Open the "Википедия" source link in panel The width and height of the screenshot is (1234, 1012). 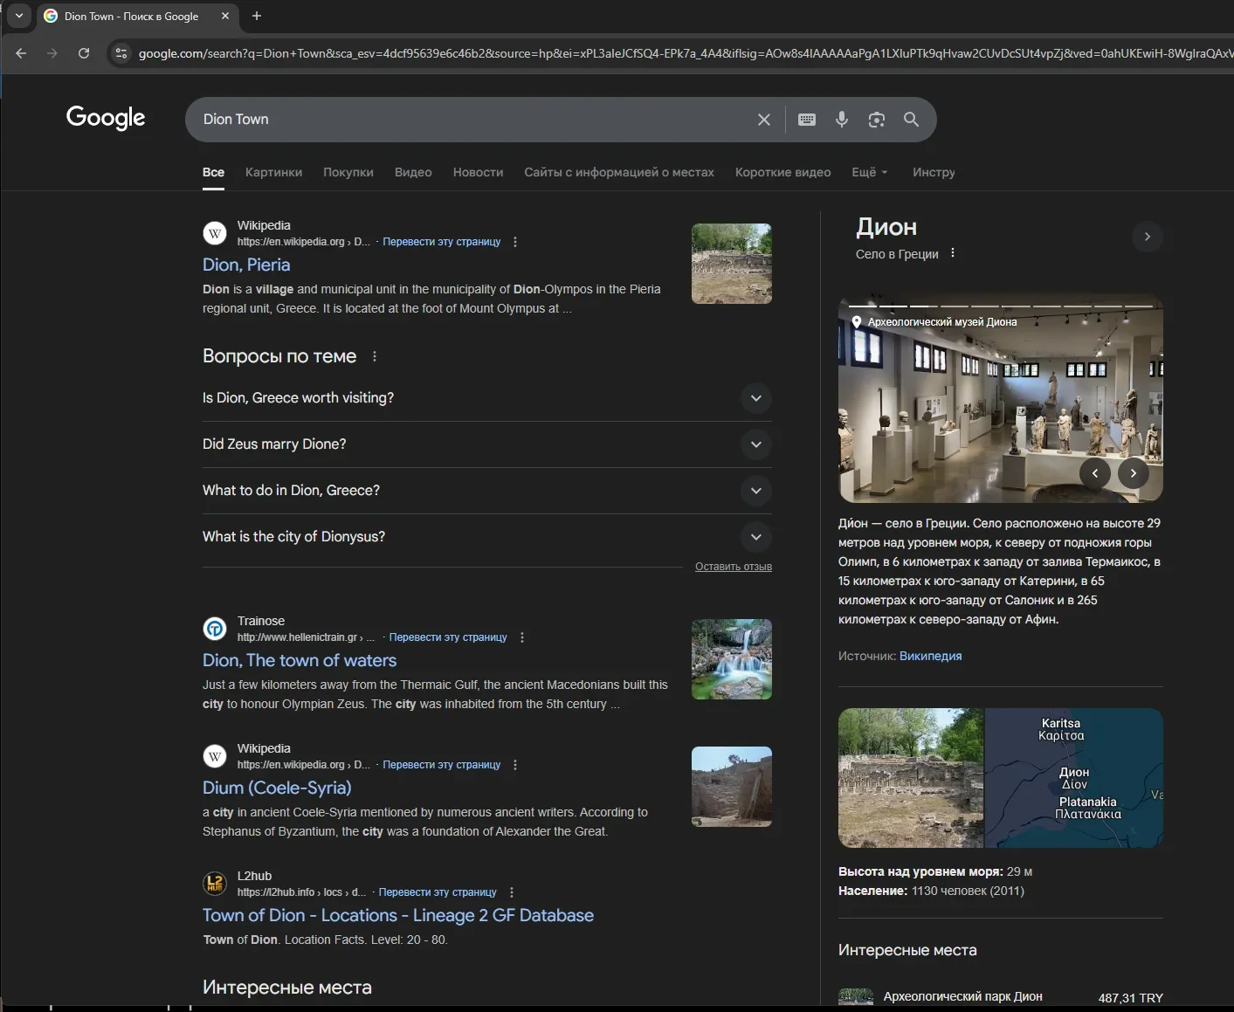[x=930, y=656]
